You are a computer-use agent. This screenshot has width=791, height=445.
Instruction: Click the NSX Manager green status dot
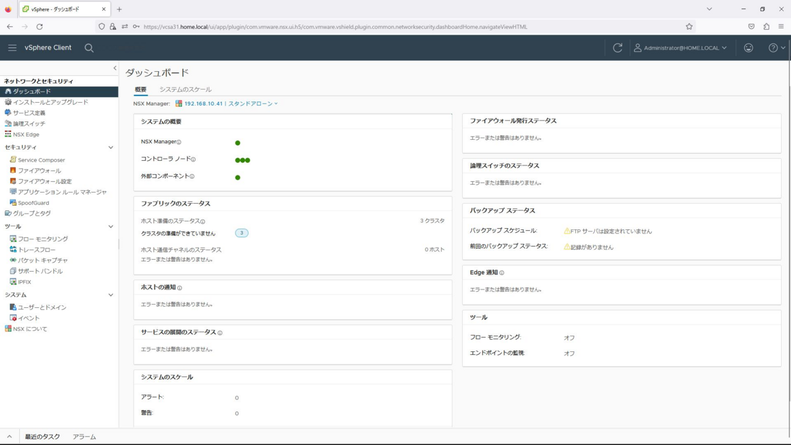(237, 143)
